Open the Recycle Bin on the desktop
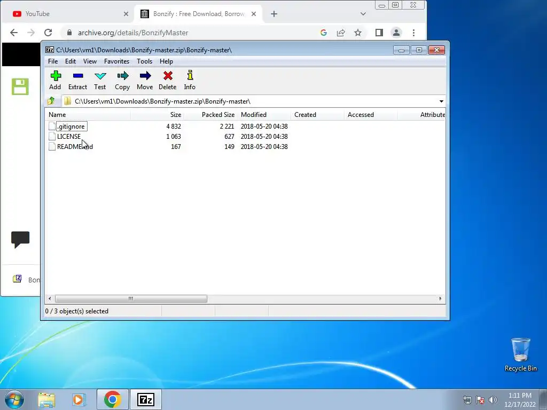Image resolution: width=547 pixels, height=410 pixels. click(520, 354)
